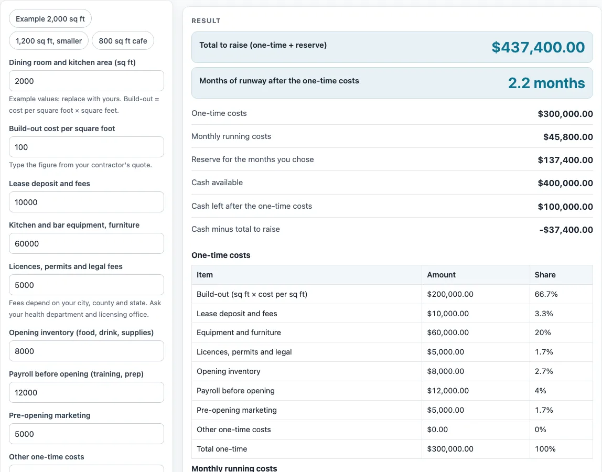Image resolution: width=602 pixels, height=472 pixels.
Task: Select the reserve amount $137,400.00
Action: tap(565, 160)
